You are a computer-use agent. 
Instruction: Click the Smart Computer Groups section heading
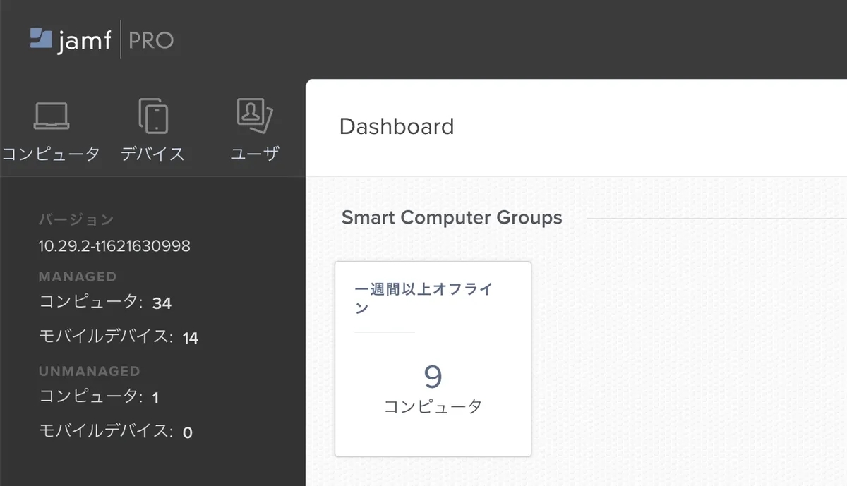click(x=452, y=217)
